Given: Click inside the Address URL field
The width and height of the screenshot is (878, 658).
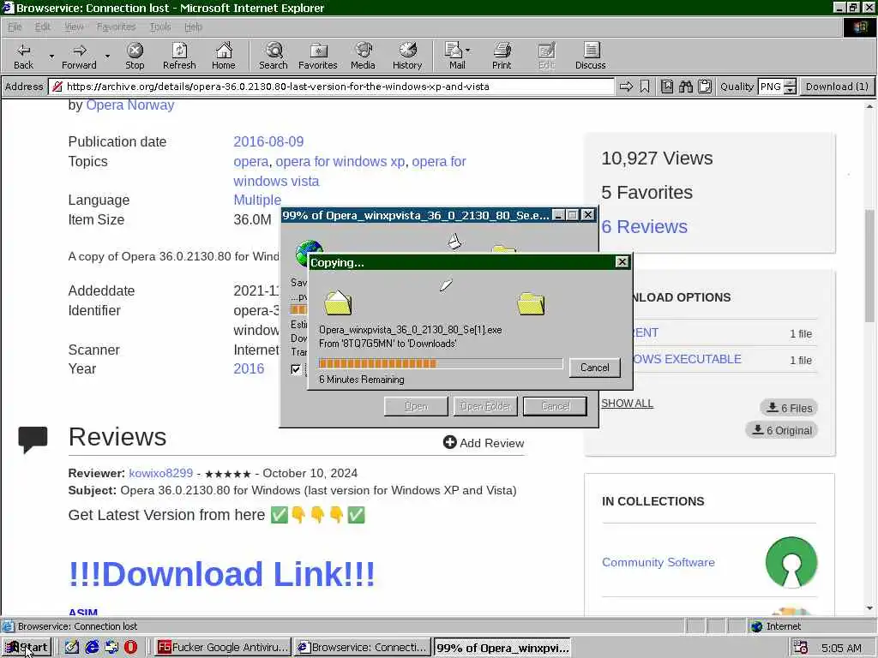Looking at the screenshot, I should point(333,87).
